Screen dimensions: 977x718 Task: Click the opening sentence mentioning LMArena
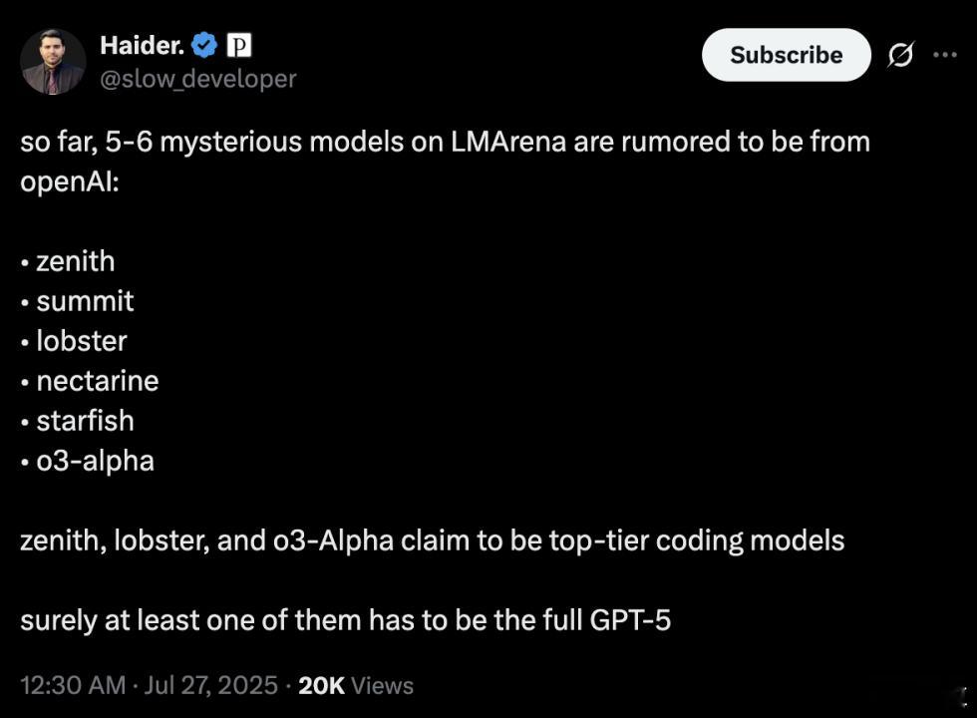[x=445, y=162]
